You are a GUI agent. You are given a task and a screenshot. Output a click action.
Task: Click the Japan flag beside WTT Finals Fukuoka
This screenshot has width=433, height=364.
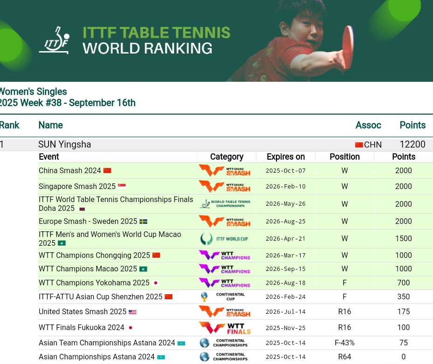(x=131, y=328)
